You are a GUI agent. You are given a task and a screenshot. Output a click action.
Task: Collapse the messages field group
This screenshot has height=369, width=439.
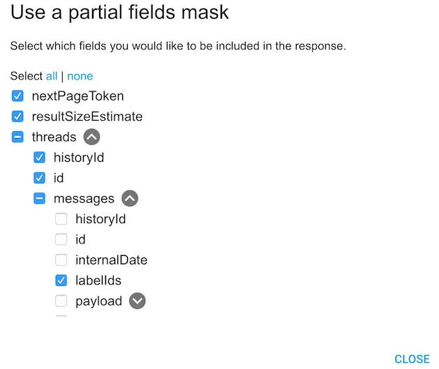pos(130,199)
